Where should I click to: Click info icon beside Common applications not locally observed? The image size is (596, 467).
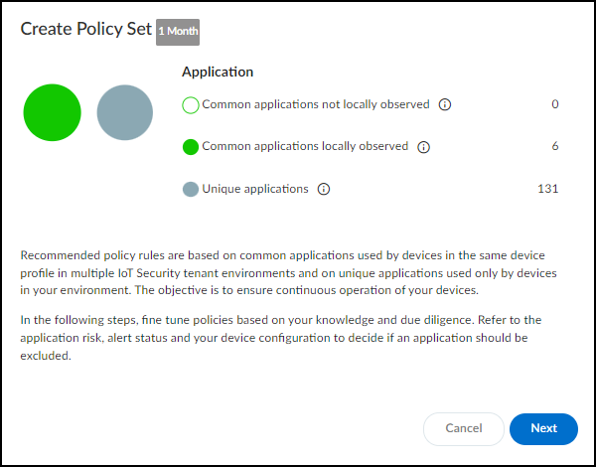445,104
